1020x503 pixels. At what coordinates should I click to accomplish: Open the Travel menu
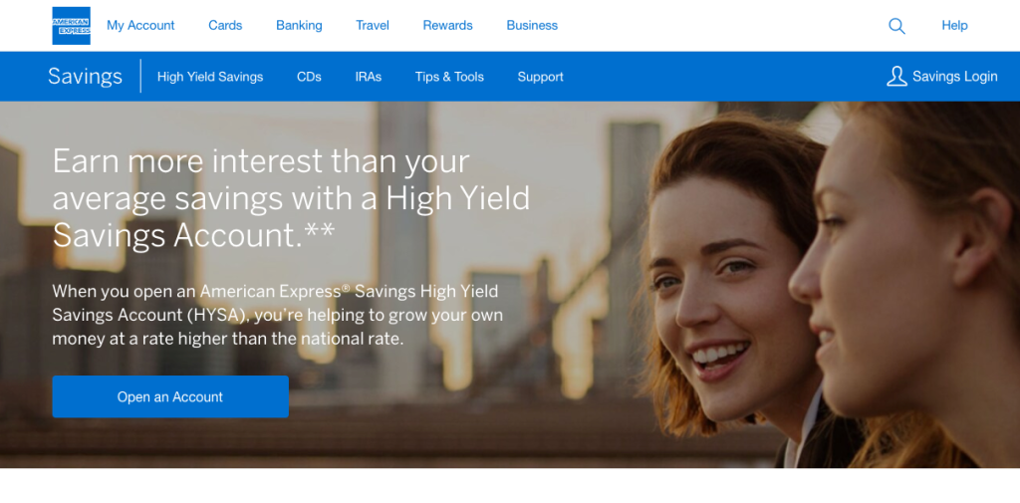click(x=373, y=25)
